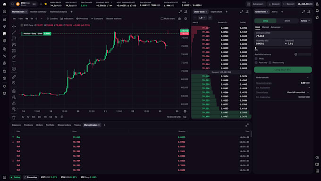The height and width of the screenshot is (181, 321).
Task: Collapse the Order details section
Action: pyautogui.click(x=307, y=78)
